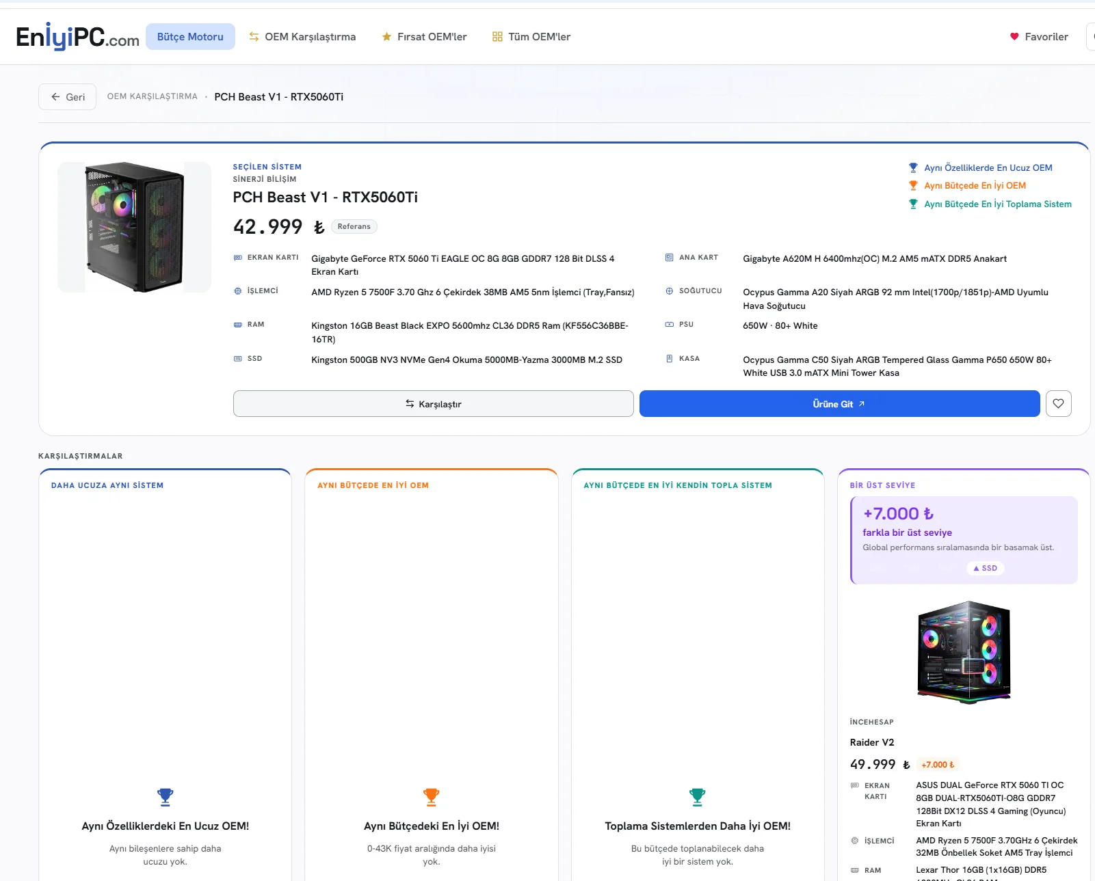Click the breadcrumb text PCH Beast V1 - RTX5060Ti
1095x881 pixels.
279,97
